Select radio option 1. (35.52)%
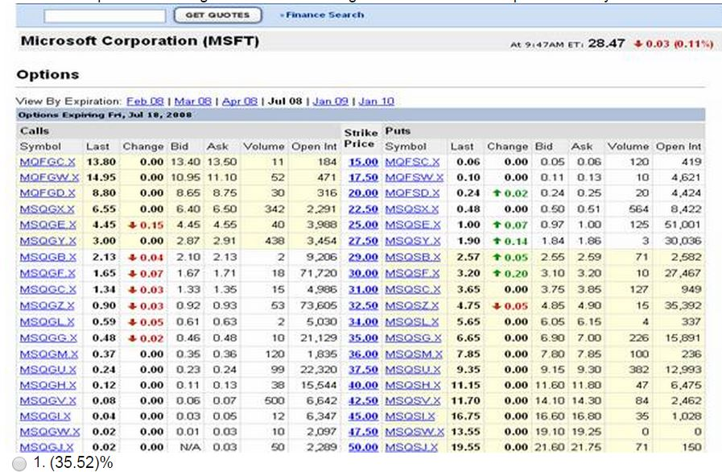This screenshot has width=722, height=472. 19,464
